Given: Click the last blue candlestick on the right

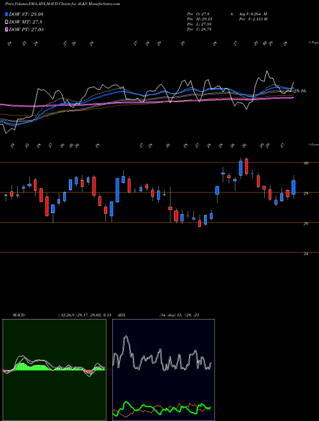Looking at the screenshot, I should 293,188.
